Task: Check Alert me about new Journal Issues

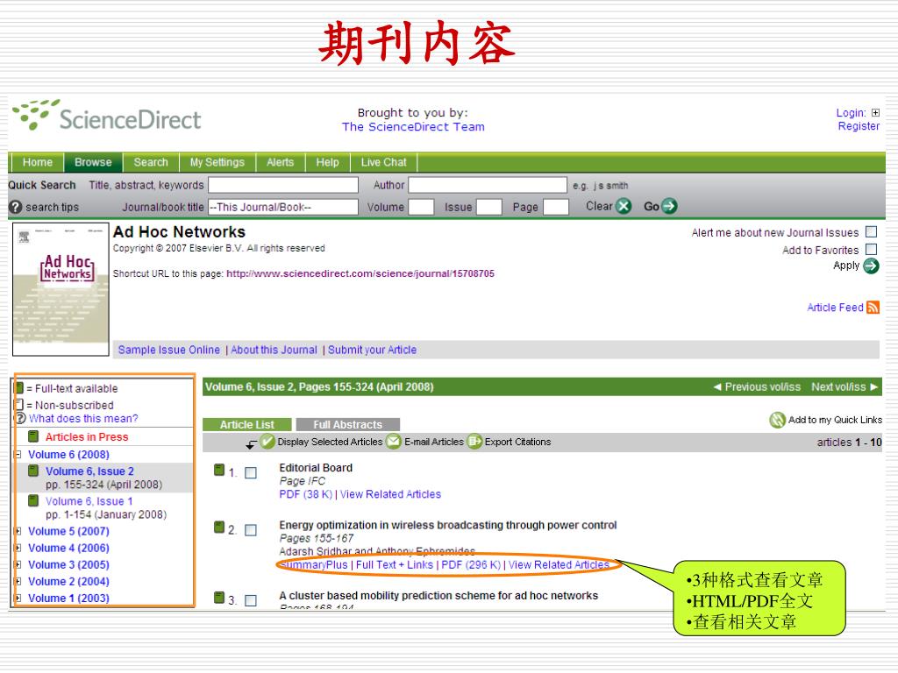Action: pos(871,231)
